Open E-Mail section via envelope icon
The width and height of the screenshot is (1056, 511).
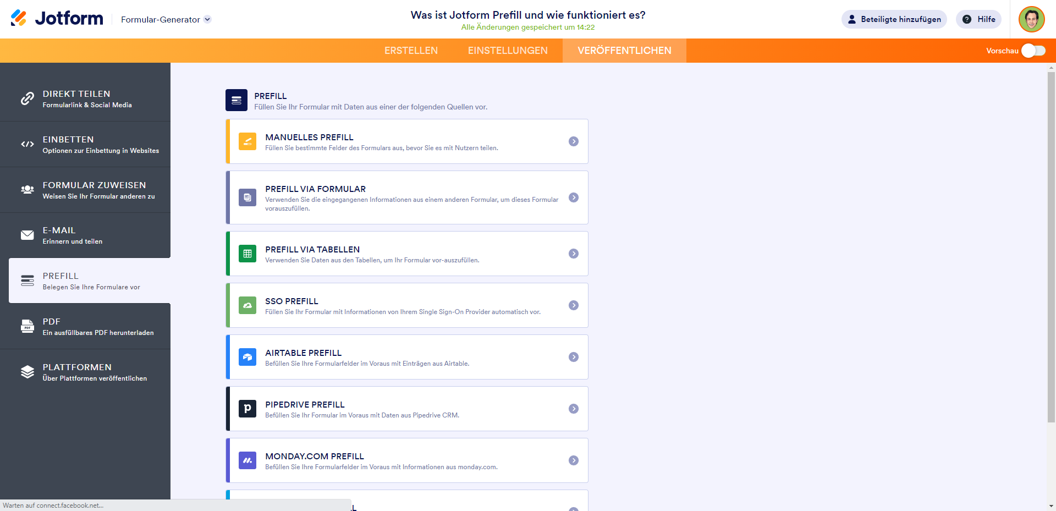pos(27,235)
